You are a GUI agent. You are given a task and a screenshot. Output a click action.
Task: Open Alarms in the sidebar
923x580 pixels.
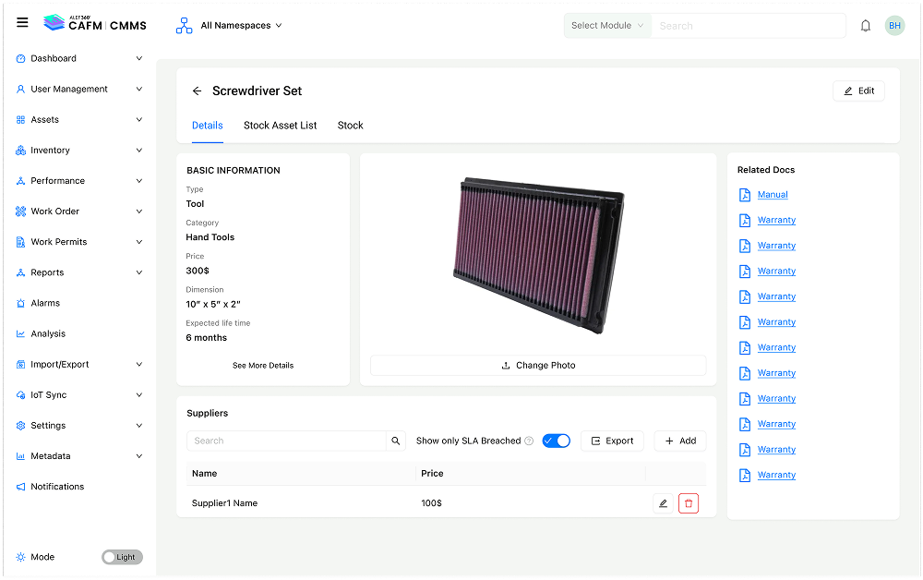(45, 303)
